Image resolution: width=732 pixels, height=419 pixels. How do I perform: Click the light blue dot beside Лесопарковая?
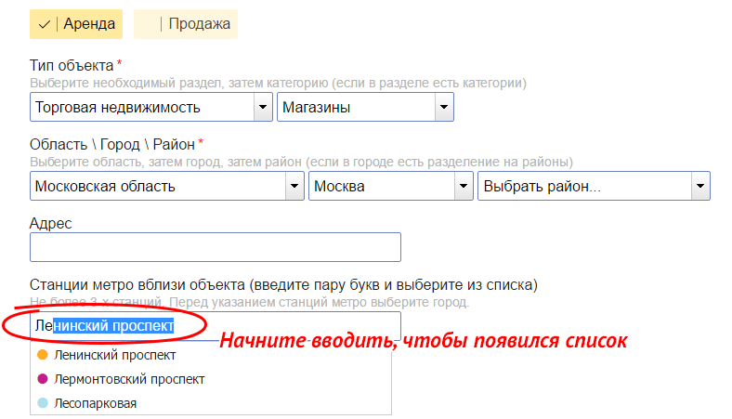[42, 403]
